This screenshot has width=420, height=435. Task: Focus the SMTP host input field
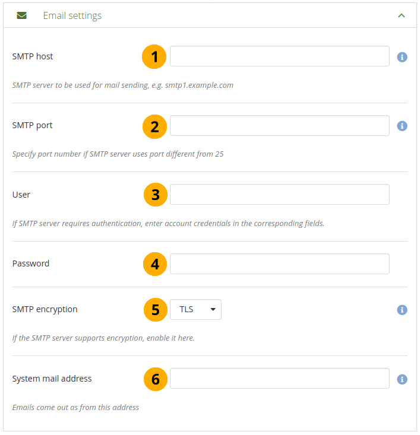pyautogui.click(x=279, y=56)
